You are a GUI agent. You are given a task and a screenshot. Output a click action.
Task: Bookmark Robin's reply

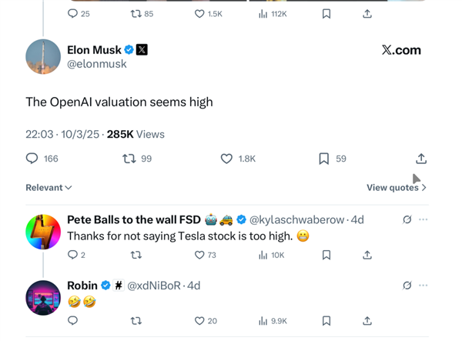pyautogui.click(x=326, y=320)
